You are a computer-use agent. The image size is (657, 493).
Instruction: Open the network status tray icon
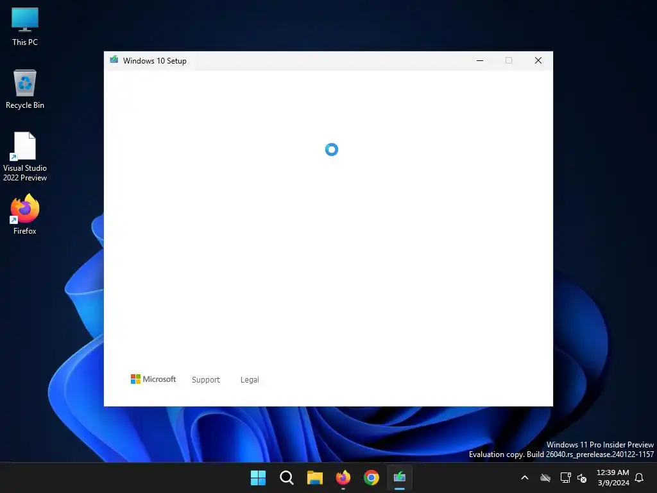pos(566,478)
